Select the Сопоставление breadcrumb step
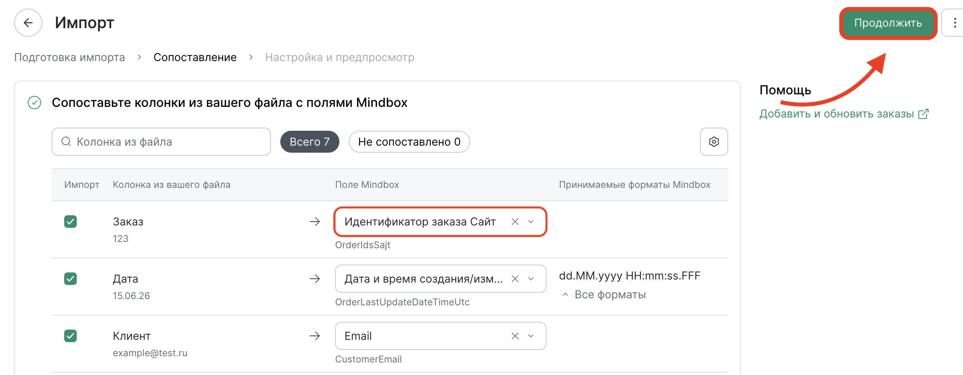Image resolution: width=963 pixels, height=375 pixels. point(195,57)
